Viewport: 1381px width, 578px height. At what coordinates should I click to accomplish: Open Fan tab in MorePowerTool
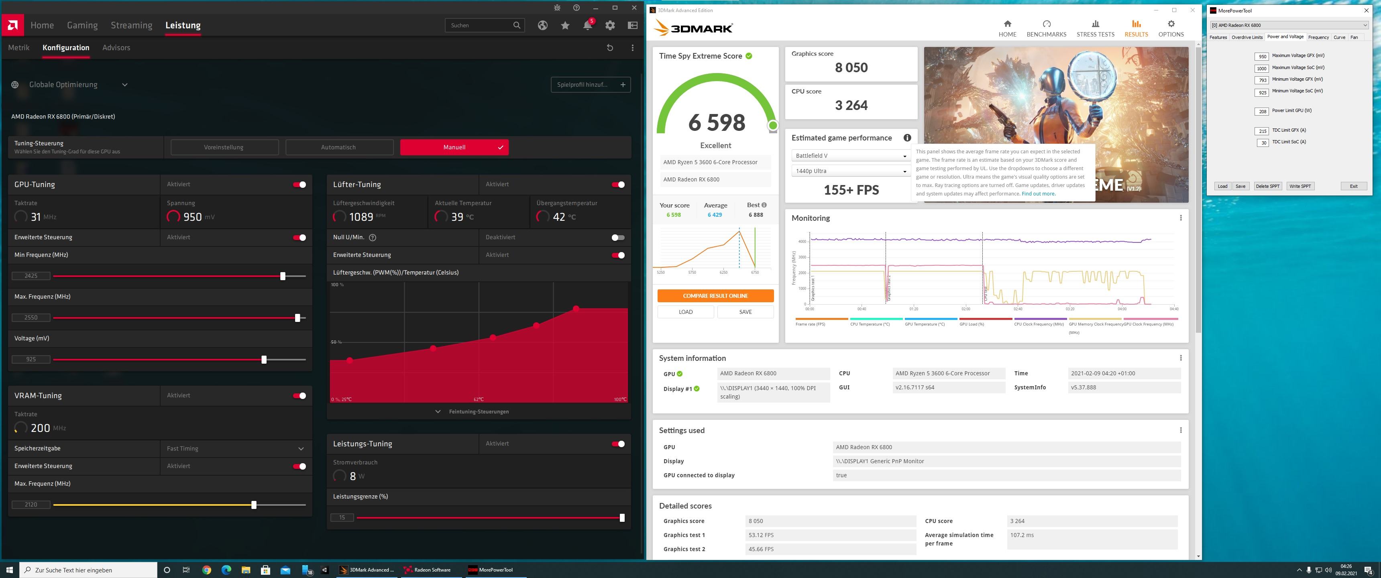[x=1354, y=37]
